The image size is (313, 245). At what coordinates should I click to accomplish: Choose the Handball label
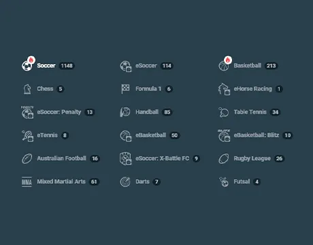pyautogui.click(x=147, y=112)
